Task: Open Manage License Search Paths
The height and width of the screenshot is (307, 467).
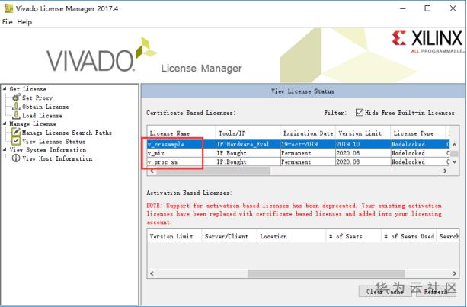Action: (67, 133)
